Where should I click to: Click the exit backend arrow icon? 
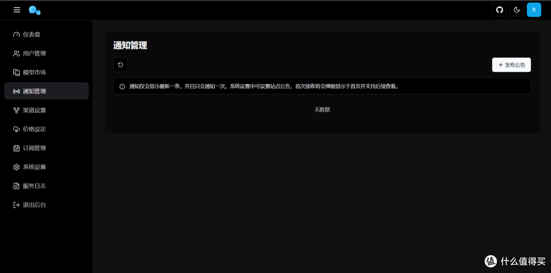click(x=16, y=205)
